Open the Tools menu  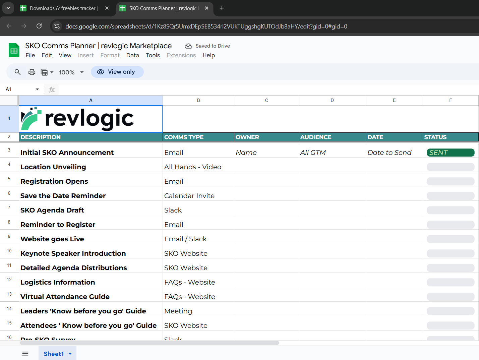153,55
